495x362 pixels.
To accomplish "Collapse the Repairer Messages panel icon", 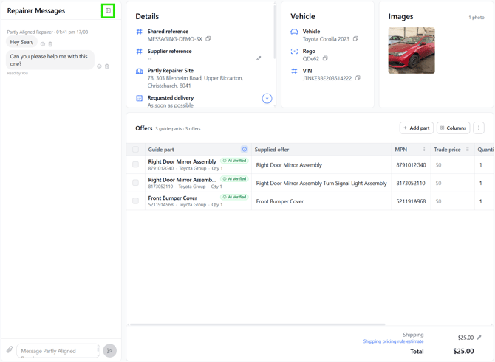I will 108,11.
